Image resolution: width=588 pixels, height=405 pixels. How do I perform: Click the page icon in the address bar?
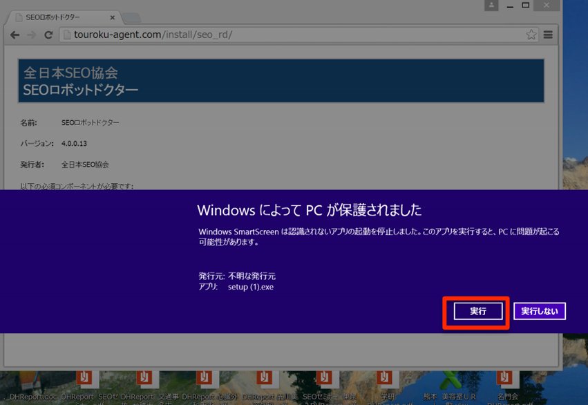[x=67, y=35]
